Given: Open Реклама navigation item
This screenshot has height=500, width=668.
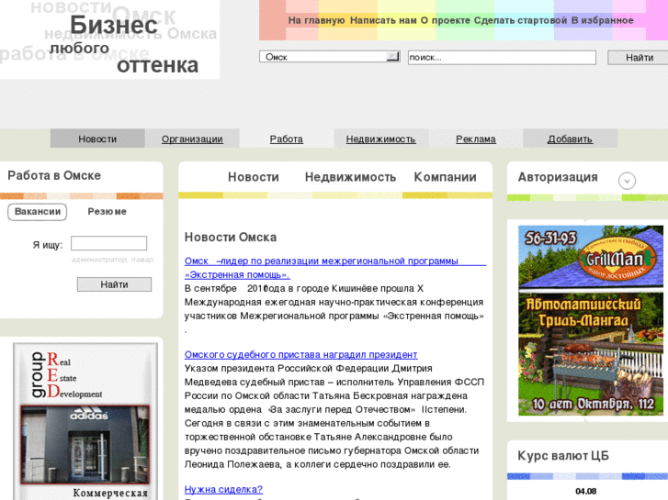Looking at the screenshot, I should (475, 139).
